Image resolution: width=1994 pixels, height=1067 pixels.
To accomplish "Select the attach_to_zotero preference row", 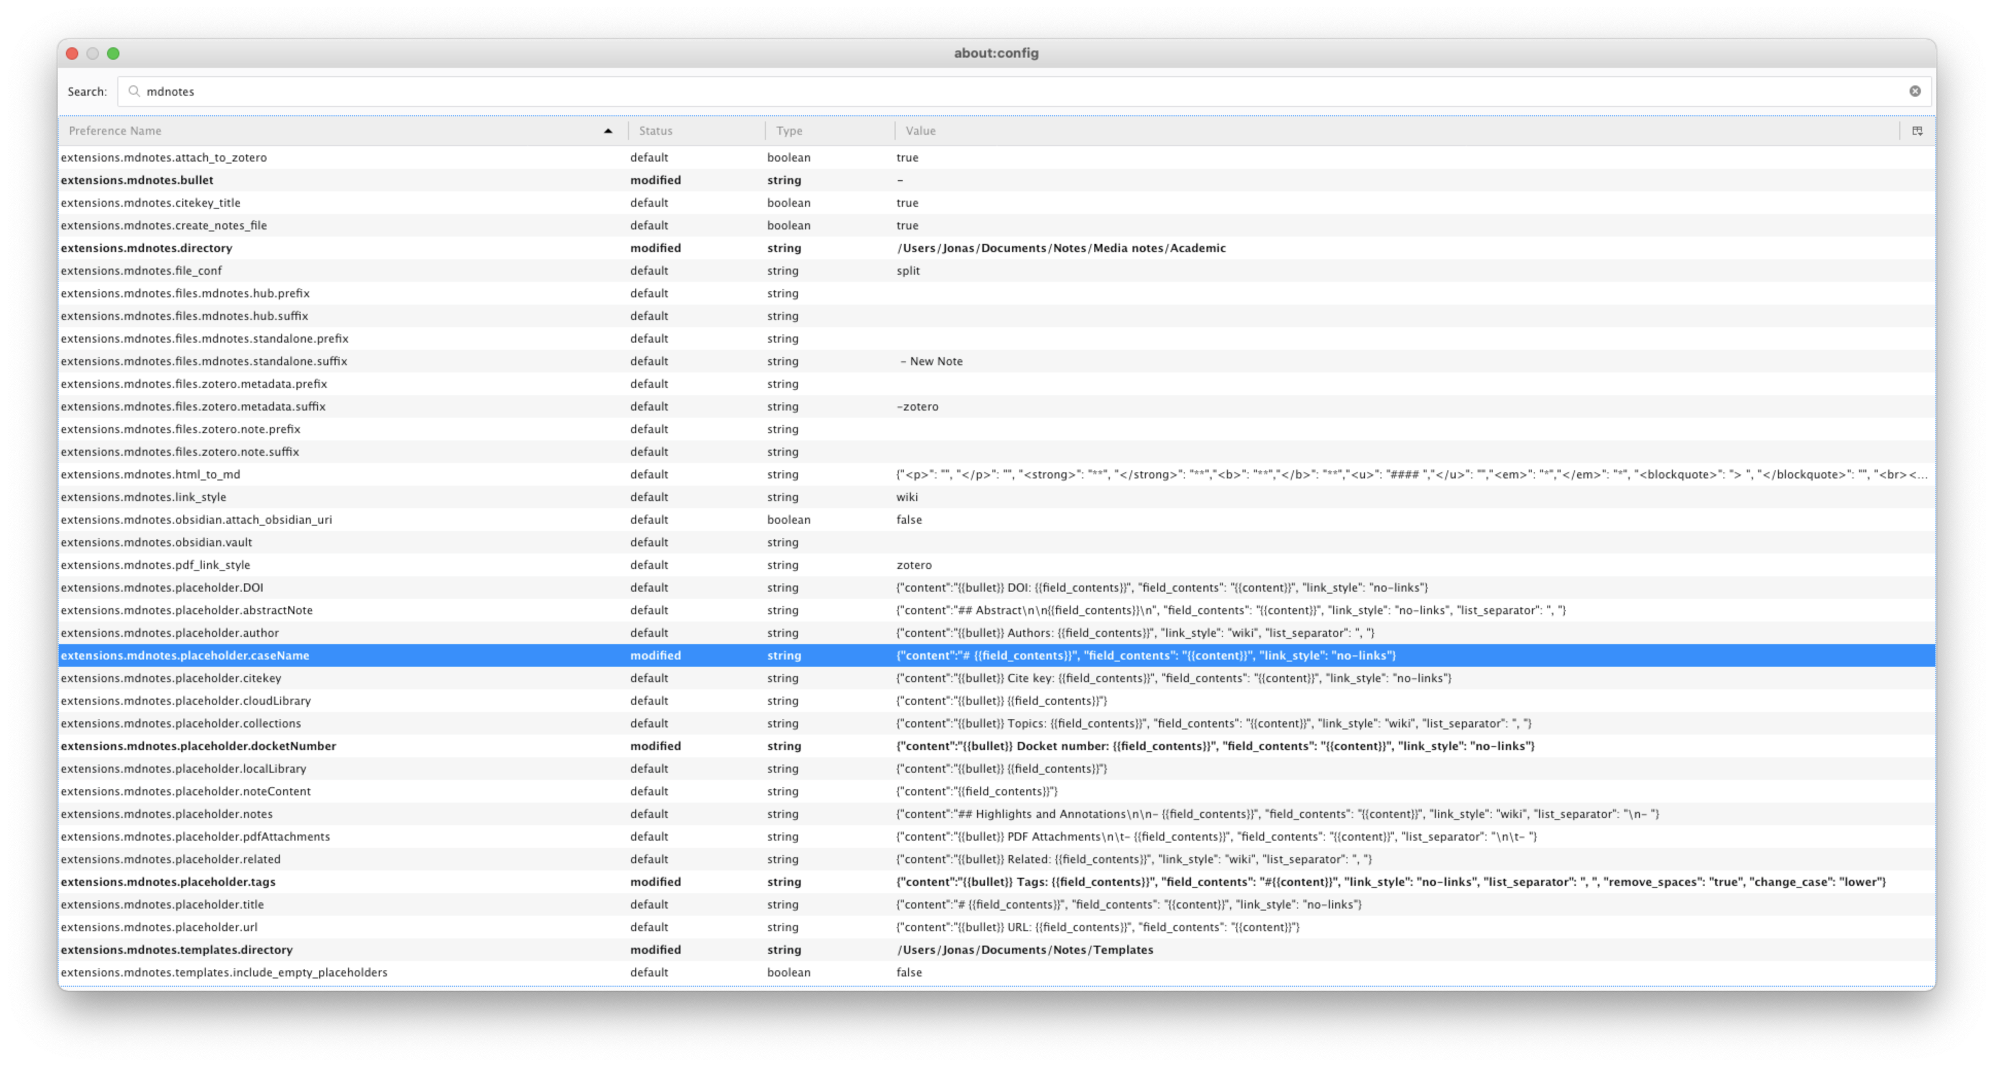I will (163, 158).
